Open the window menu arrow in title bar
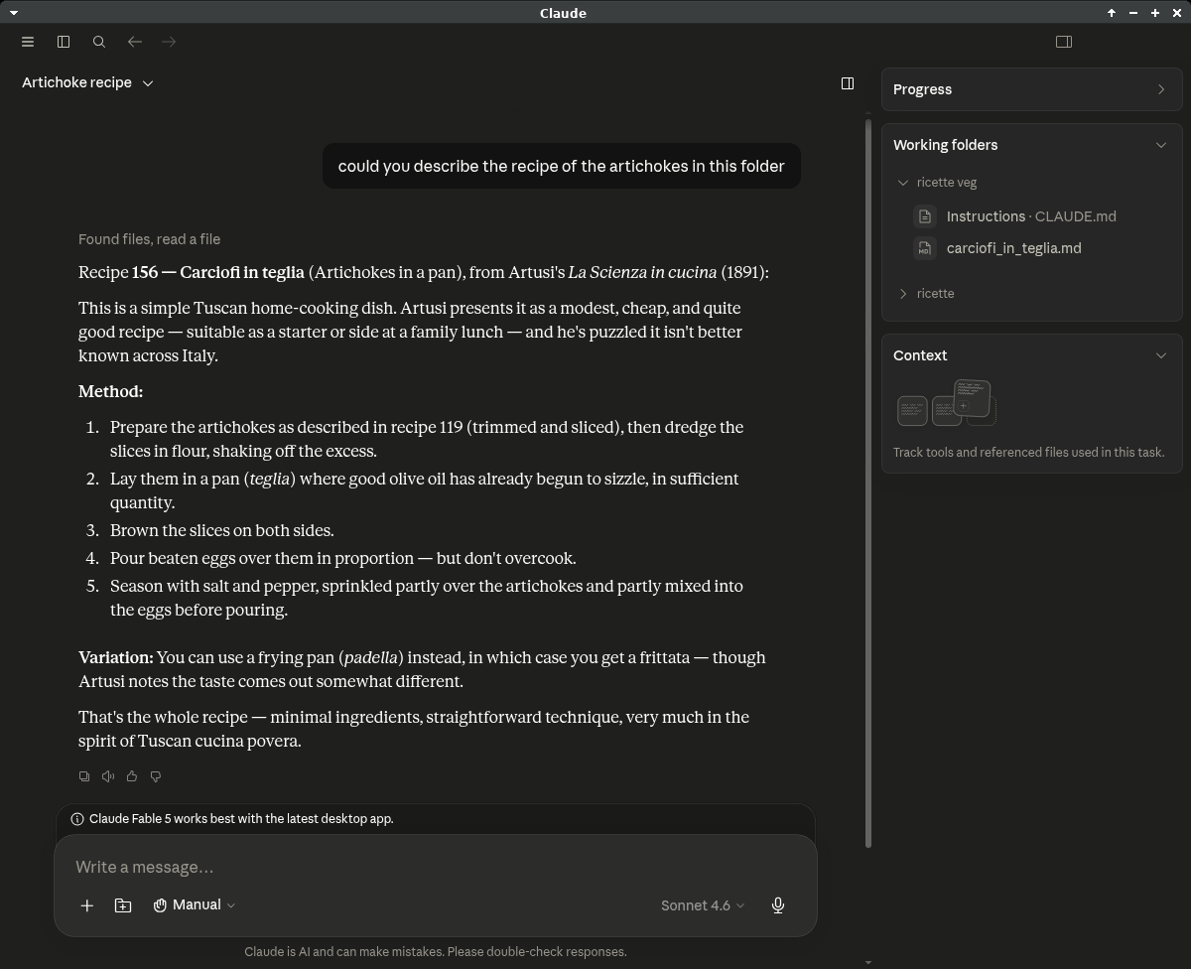Screen dimensions: 1191x969 (x=13, y=13)
